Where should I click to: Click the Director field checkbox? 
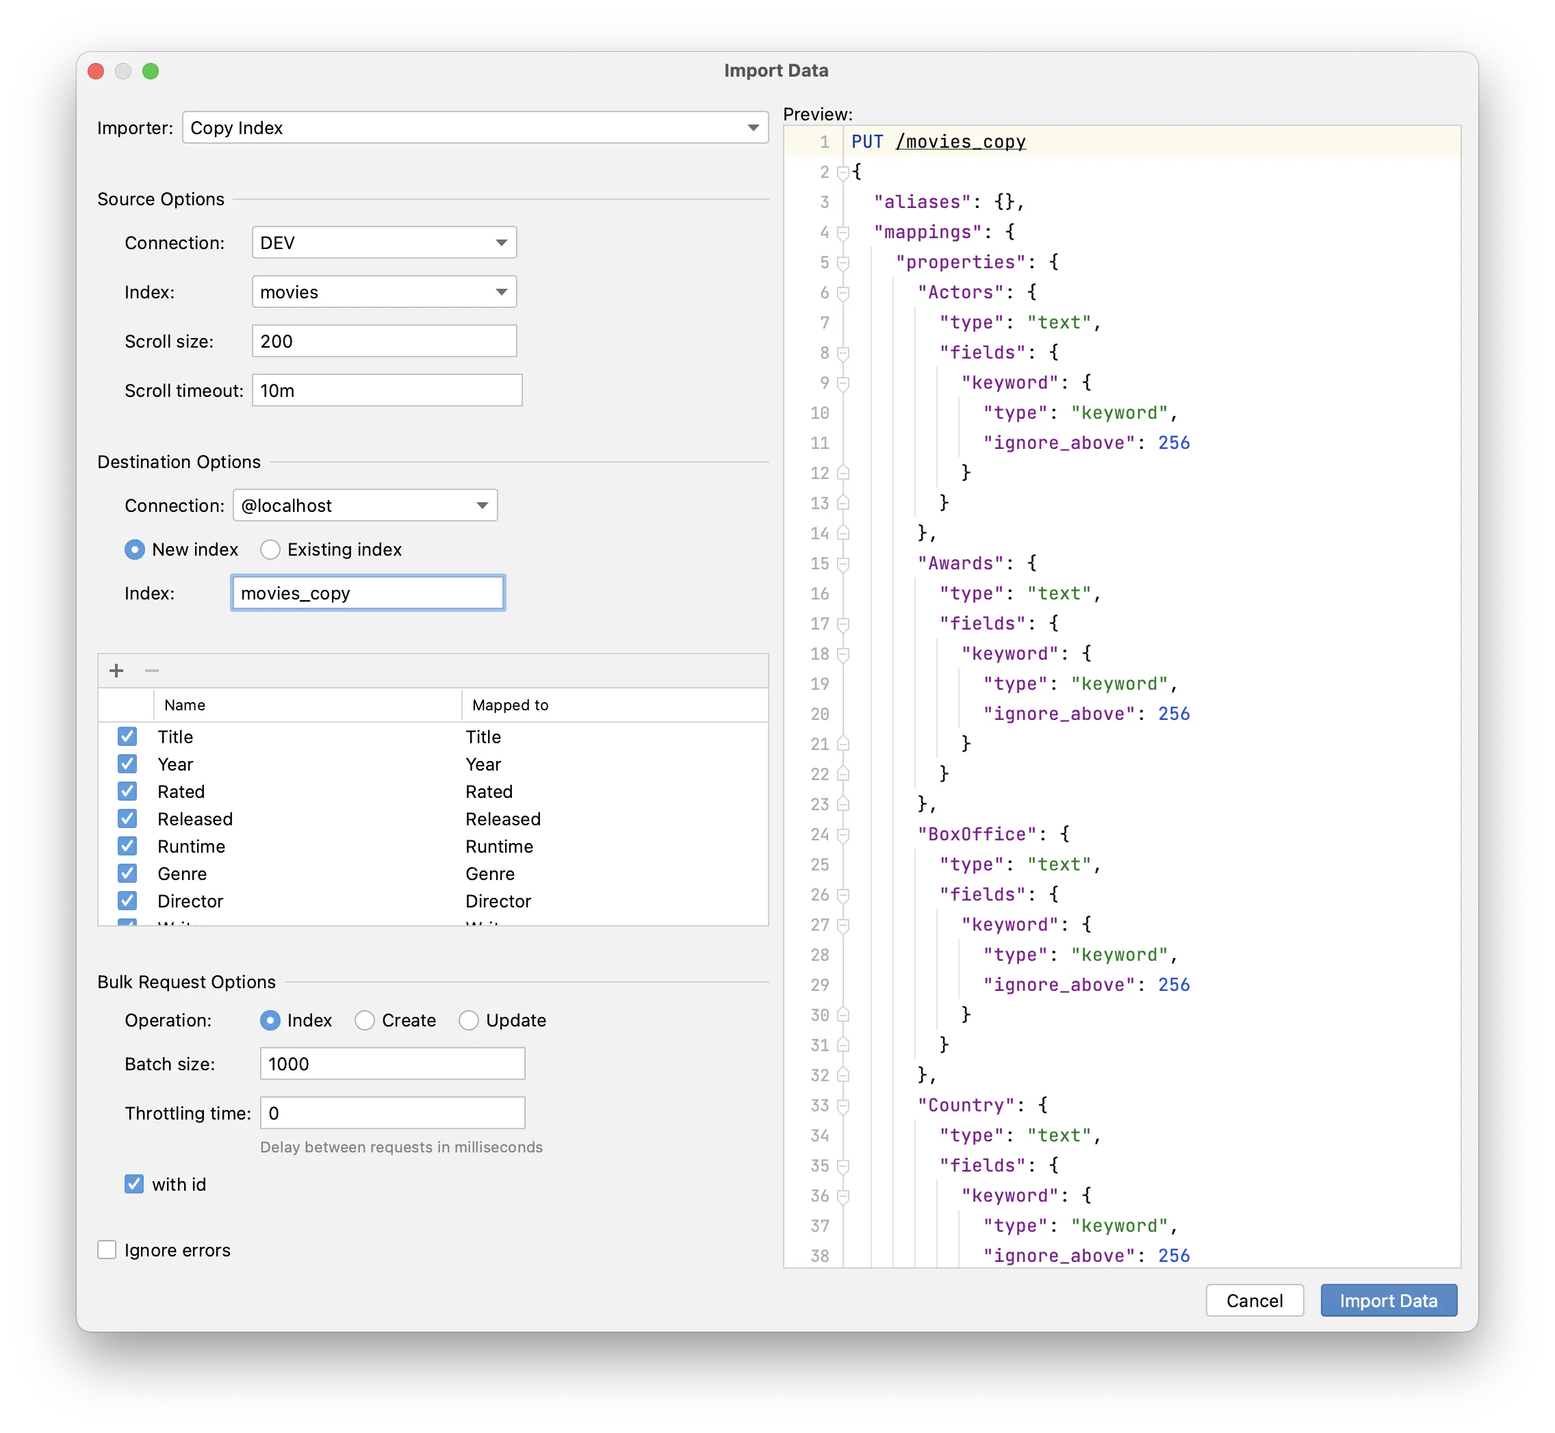click(127, 899)
